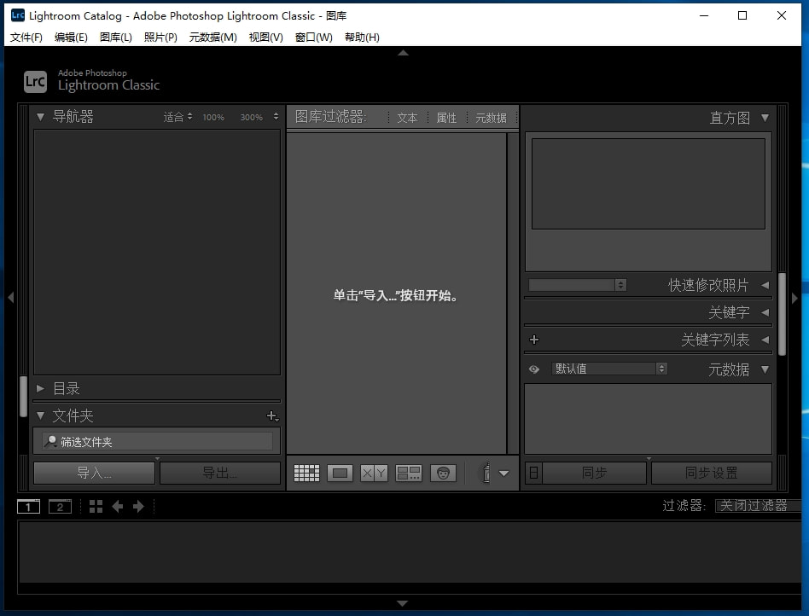Screen dimensions: 809x616
Task: Click left panel vertical scrollbar
Action: coord(23,397)
